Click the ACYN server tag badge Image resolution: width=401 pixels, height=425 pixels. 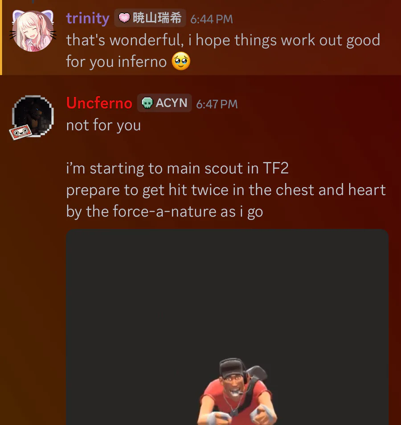[164, 103]
